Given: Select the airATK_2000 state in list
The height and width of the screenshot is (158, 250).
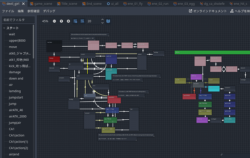Looking at the screenshot, I should (18, 116).
